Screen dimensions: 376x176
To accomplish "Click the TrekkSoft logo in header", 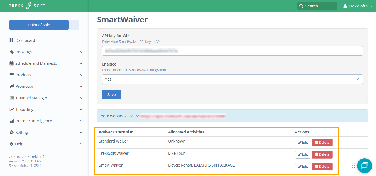I will [27, 6].
